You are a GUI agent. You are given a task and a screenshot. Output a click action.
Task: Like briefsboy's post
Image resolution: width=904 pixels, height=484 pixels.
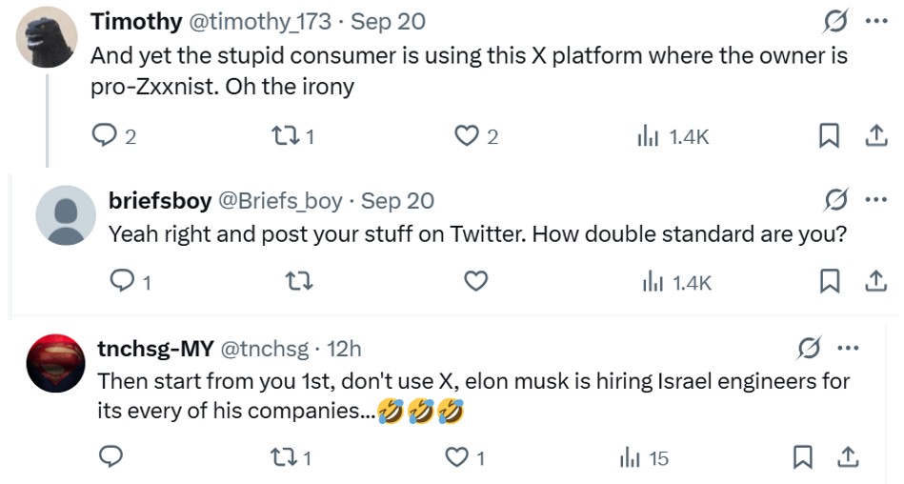(x=475, y=281)
